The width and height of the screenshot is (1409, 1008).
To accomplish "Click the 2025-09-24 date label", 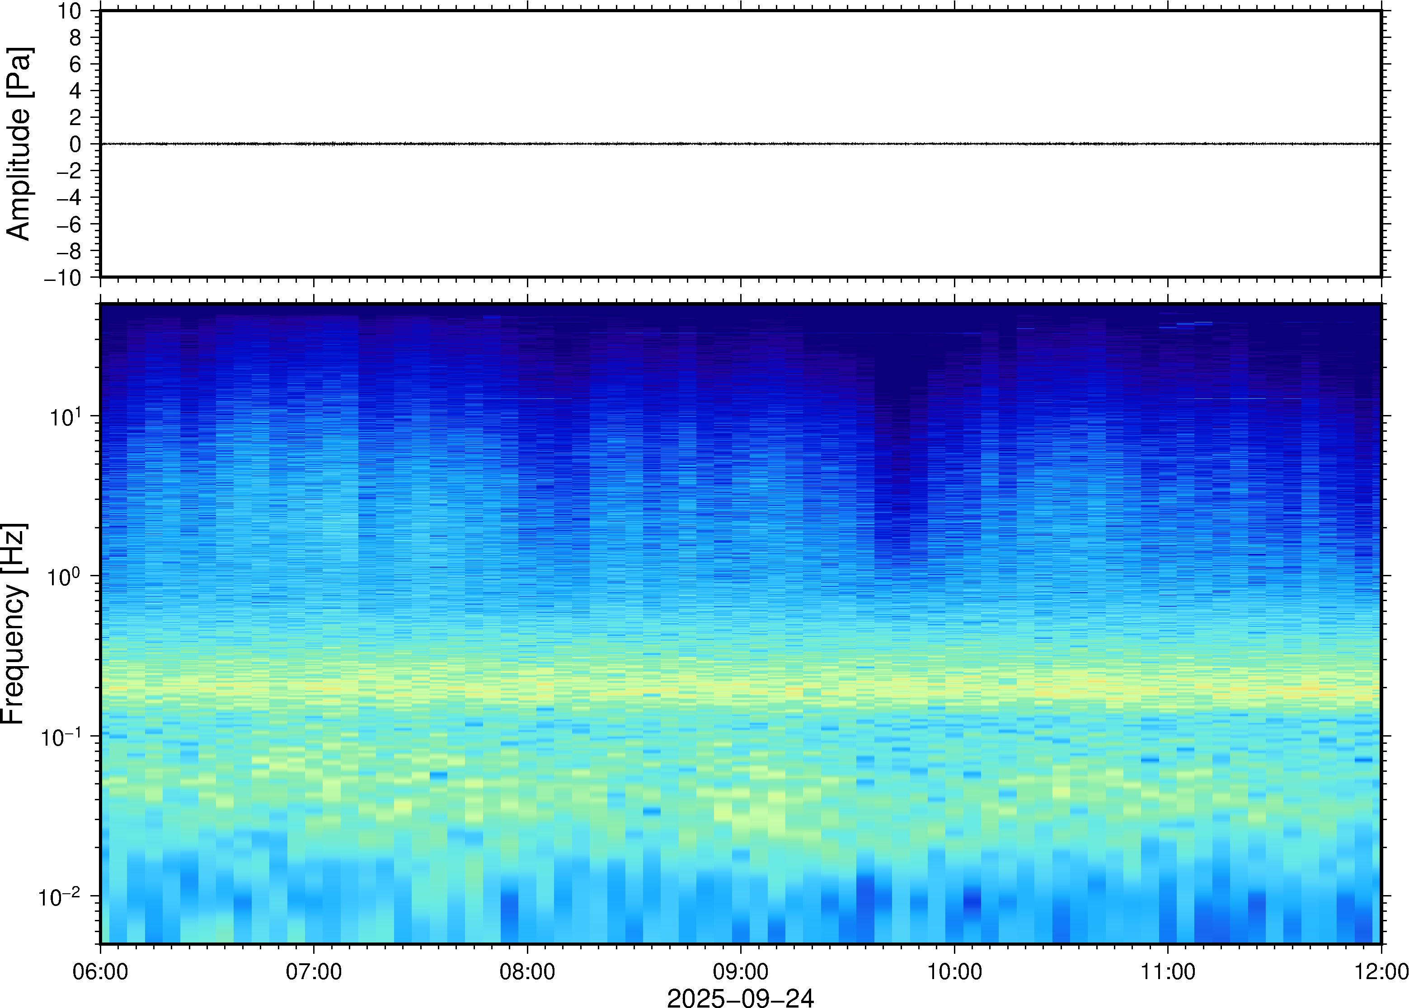I will tap(740, 998).
